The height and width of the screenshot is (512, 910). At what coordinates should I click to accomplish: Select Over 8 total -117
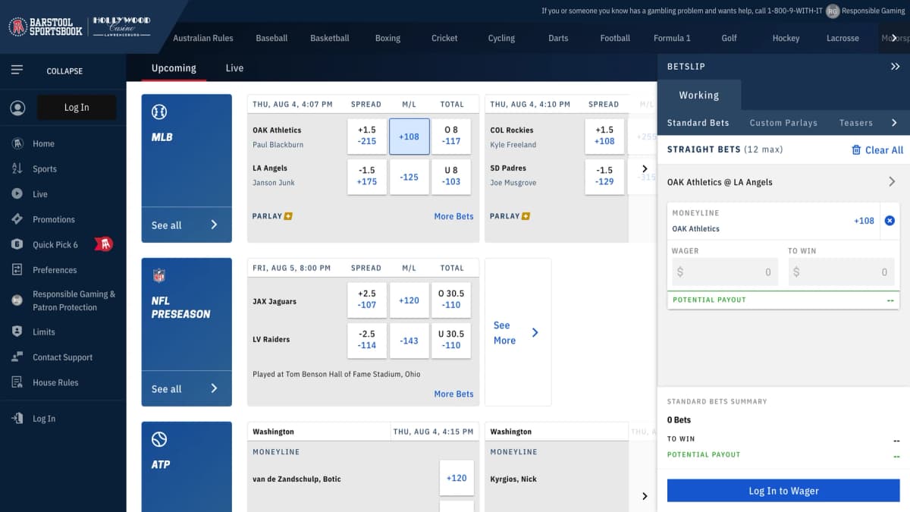point(451,137)
